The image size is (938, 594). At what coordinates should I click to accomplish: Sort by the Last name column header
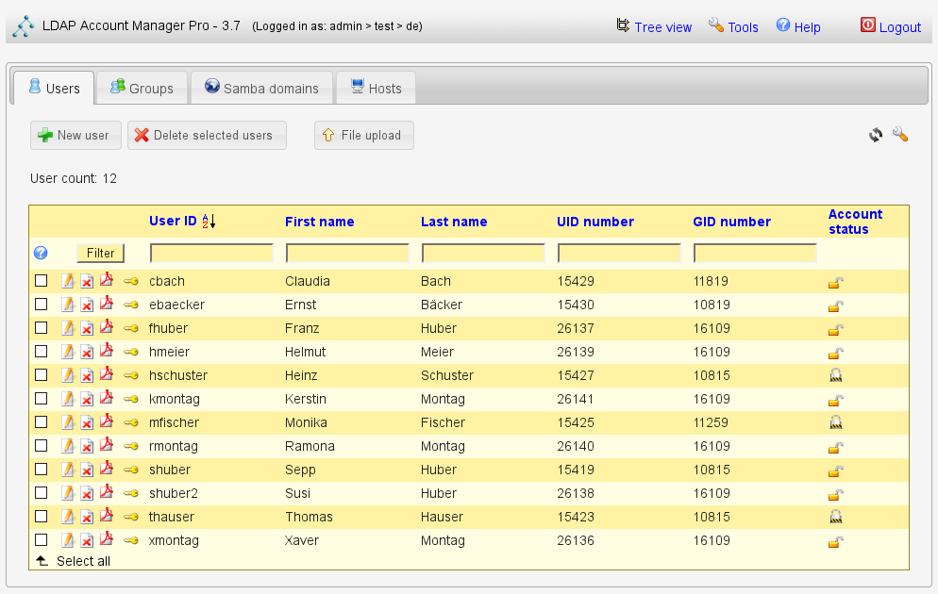pyautogui.click(x=454, y=222)
